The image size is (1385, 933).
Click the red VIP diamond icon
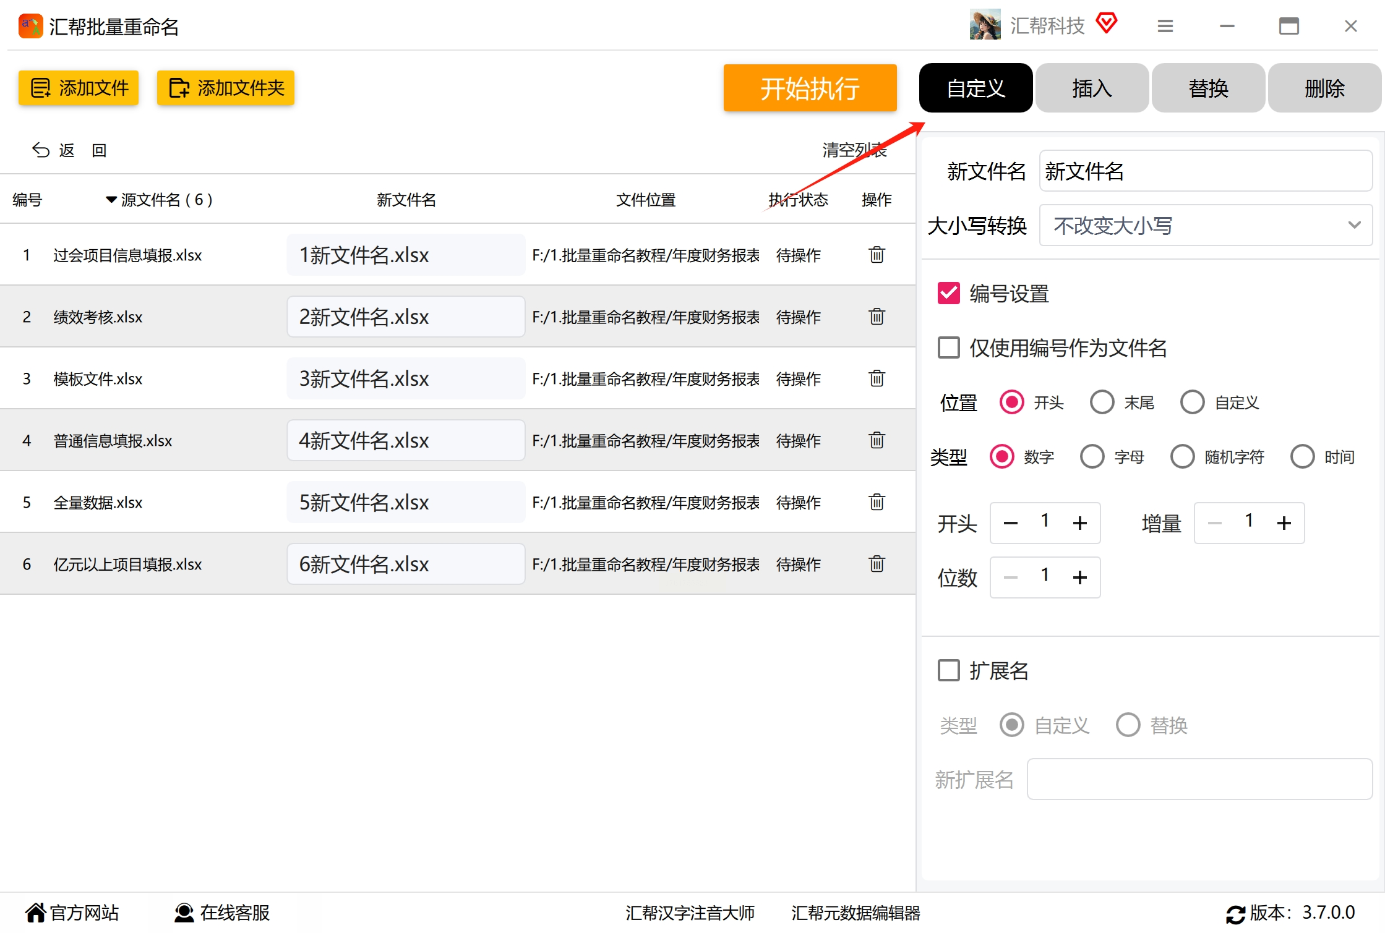click(x=1106, y=23)
